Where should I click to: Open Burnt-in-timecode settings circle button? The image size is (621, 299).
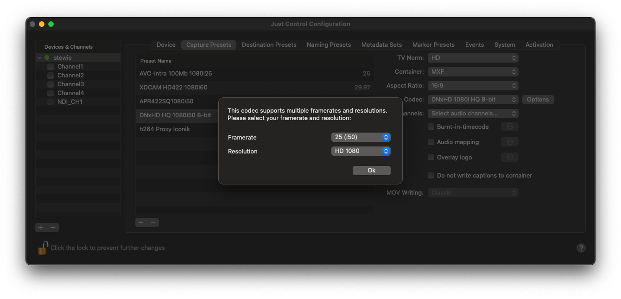(x=510, y=127)
